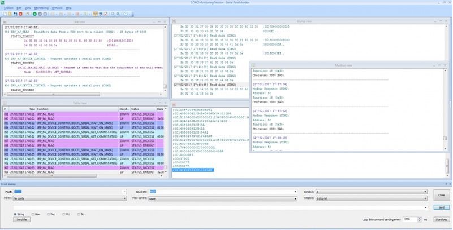Click the Line view panel header icon
This screenshot has width=453, height=230.
pos(5,22)
